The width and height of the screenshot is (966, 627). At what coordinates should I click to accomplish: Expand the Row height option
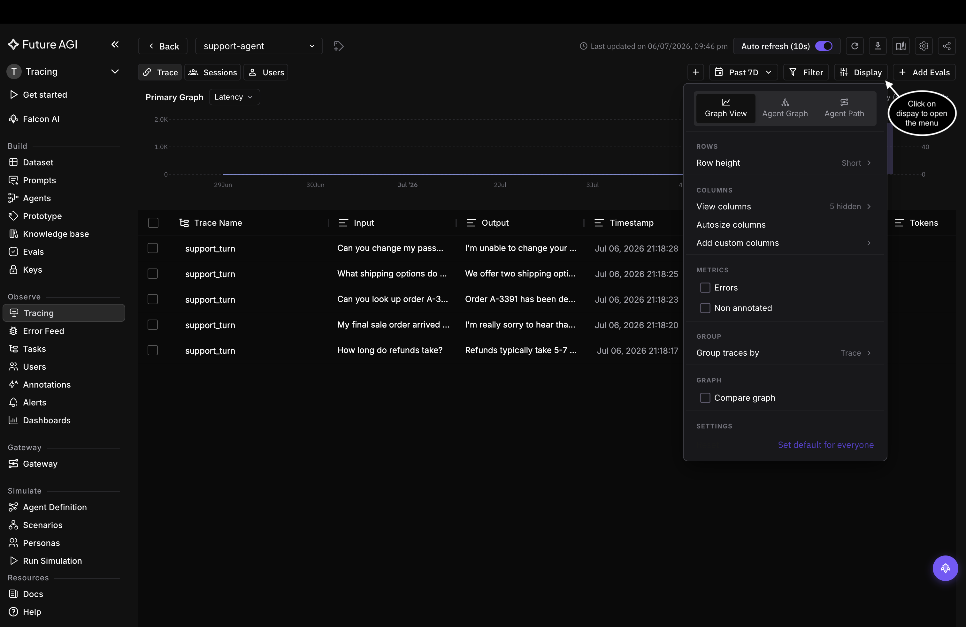(x=785, y=162)
